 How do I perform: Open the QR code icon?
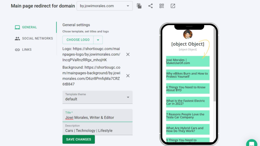point(162,6)
